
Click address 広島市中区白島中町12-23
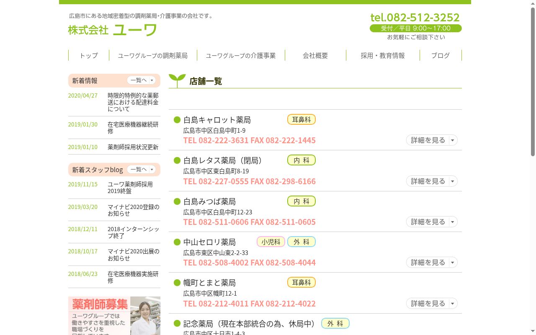click(x=218, y=212)
